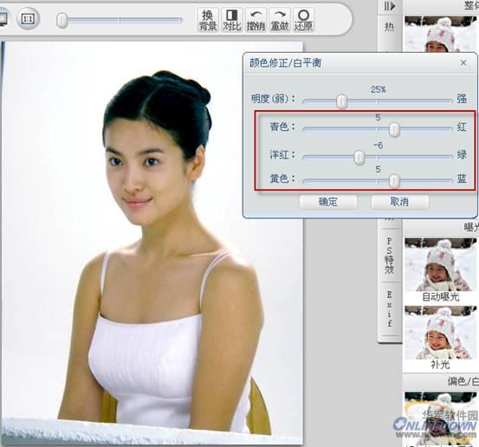Click the 强 label at the brightness slider end

click(x=462, y=99)
